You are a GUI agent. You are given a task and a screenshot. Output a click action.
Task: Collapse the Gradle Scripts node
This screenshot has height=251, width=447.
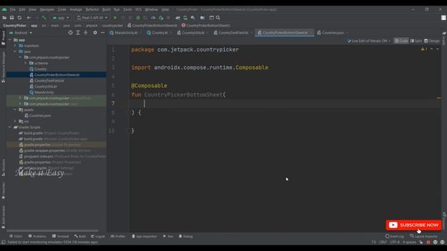(10, 127)
